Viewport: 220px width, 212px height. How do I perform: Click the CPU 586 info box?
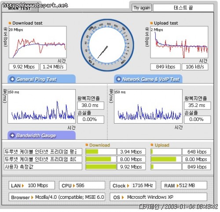click(x=82, y=186)
